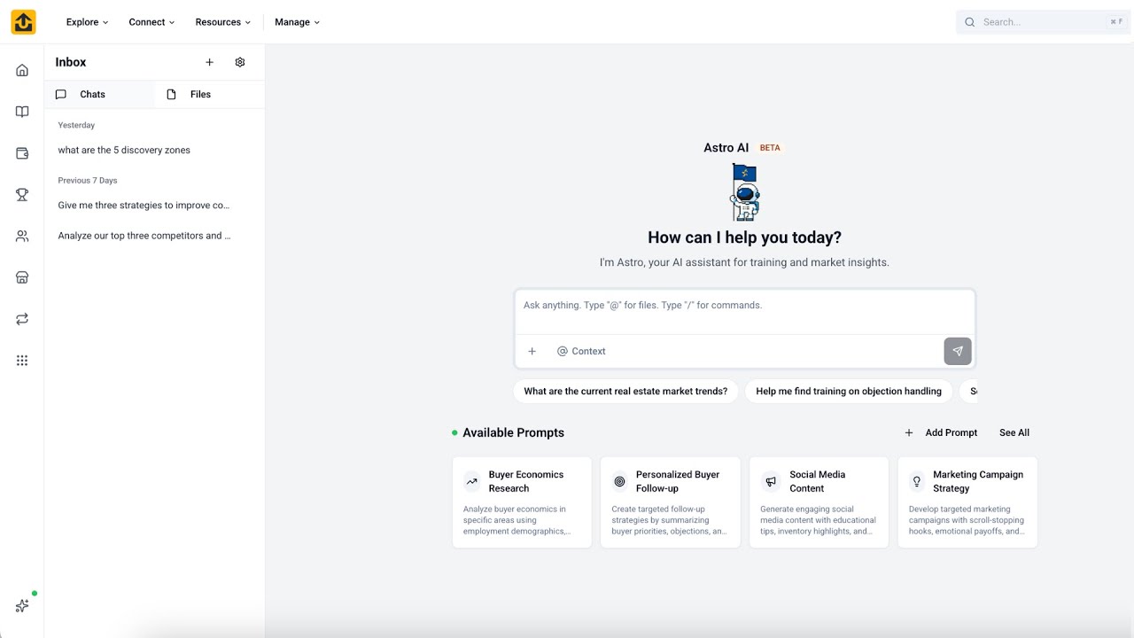
Task: Open the wallet sidebar icon
Action: (x=22, y=153)
